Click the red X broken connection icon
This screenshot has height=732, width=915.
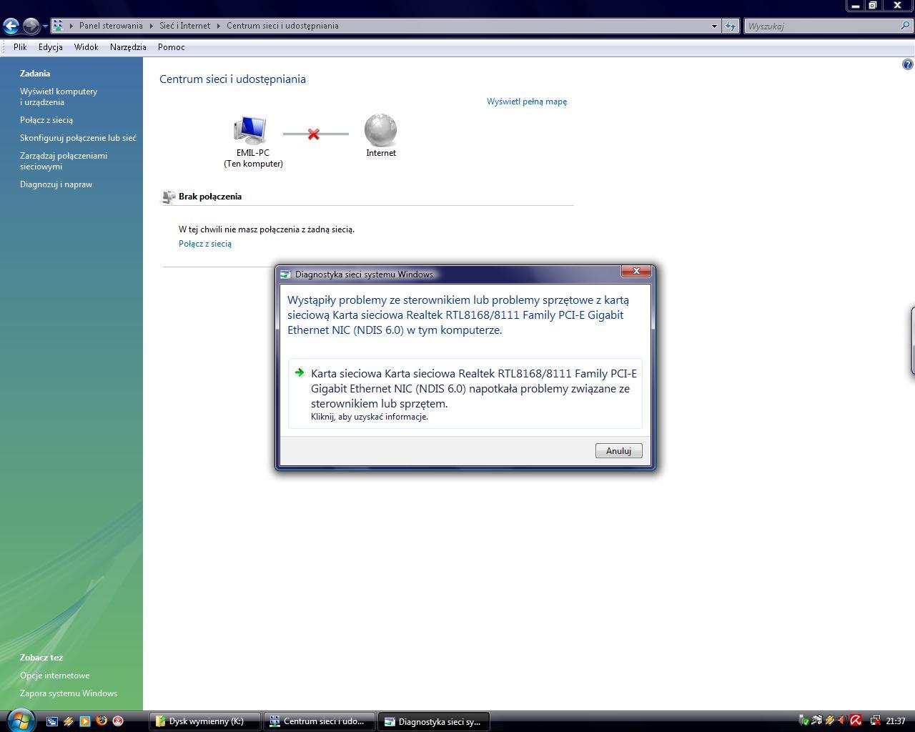pos(313,134)
